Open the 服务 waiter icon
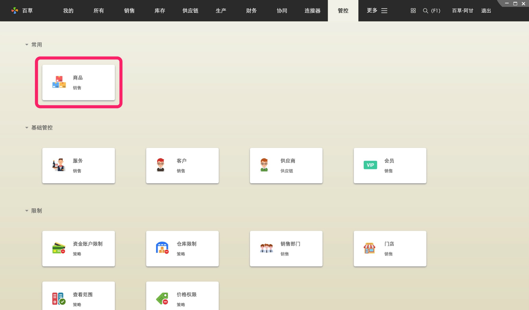 click(x=59, y=165)
